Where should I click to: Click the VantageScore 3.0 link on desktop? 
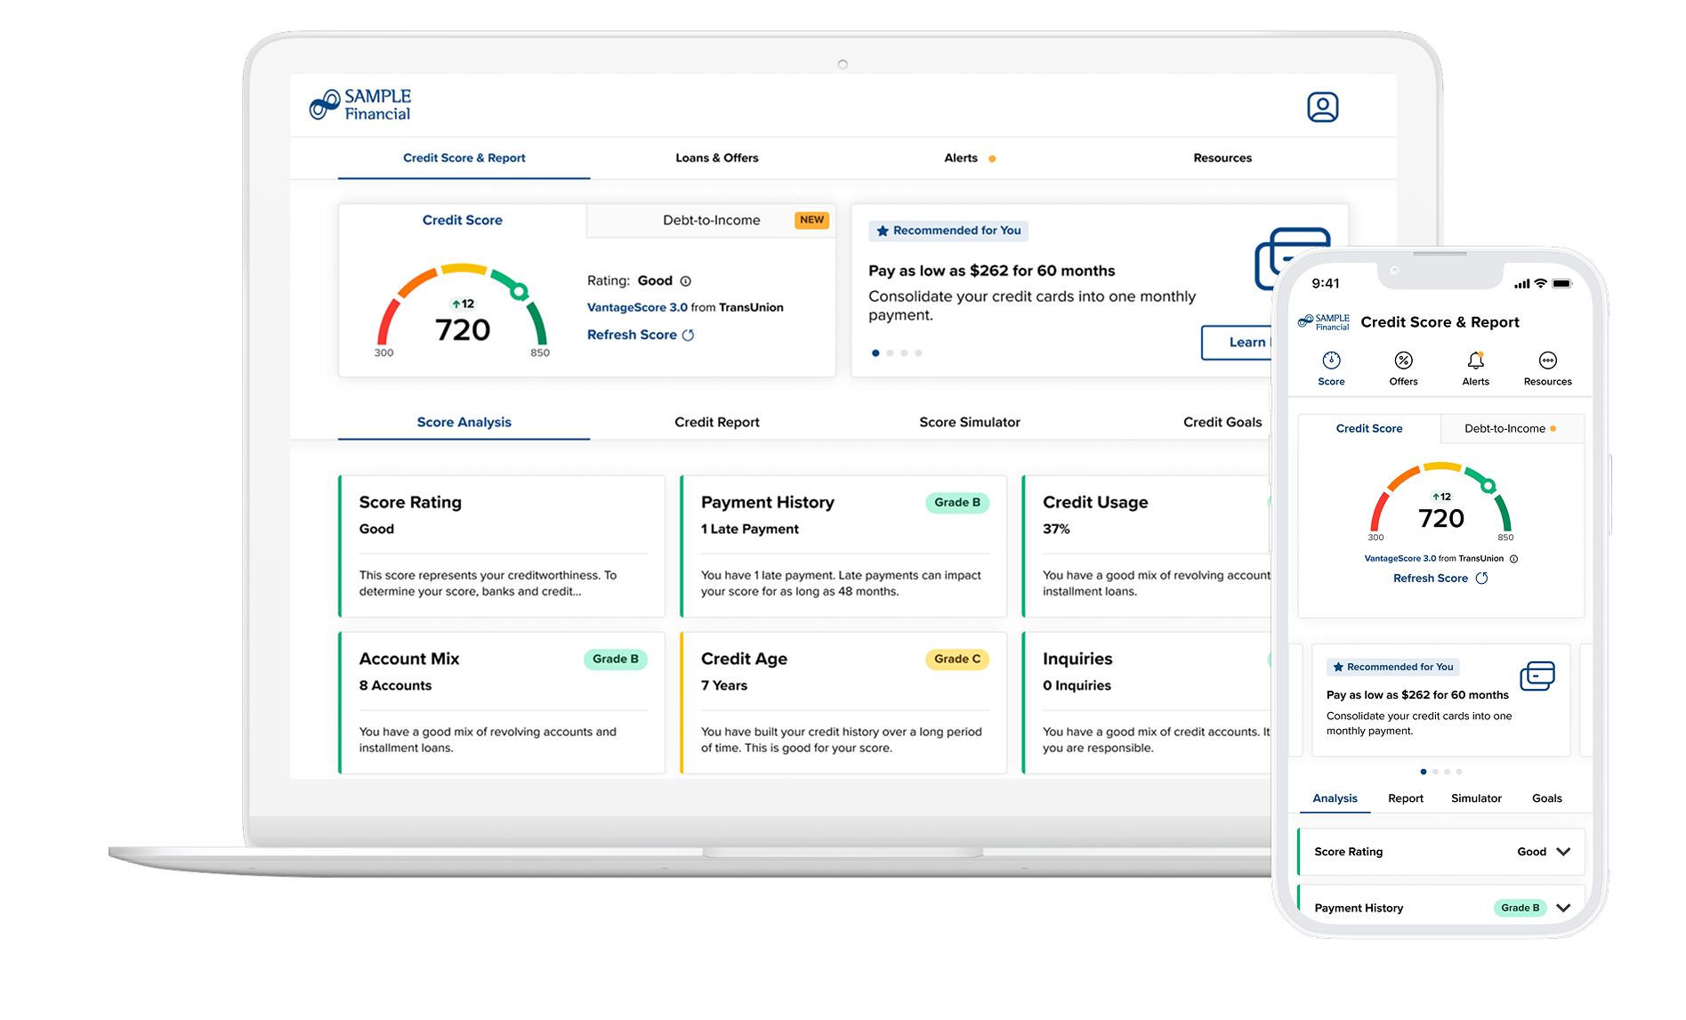point(637,308)
